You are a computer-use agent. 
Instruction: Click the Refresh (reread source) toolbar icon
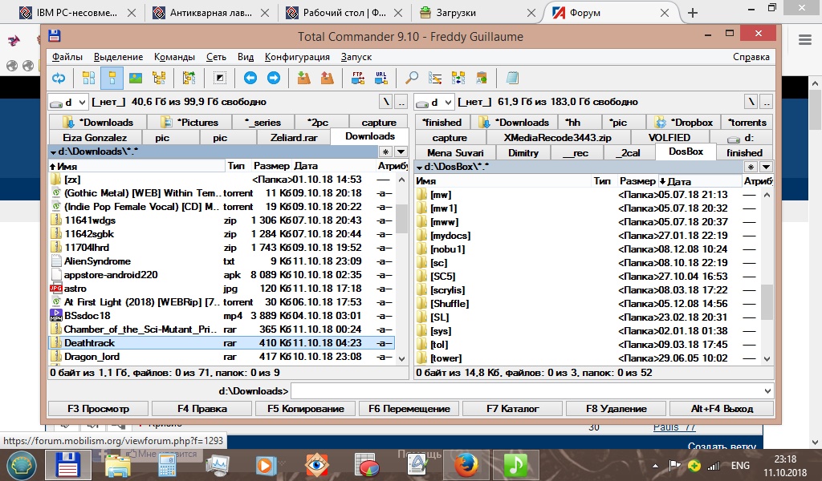pyautogui.click(x=59, y=78)
